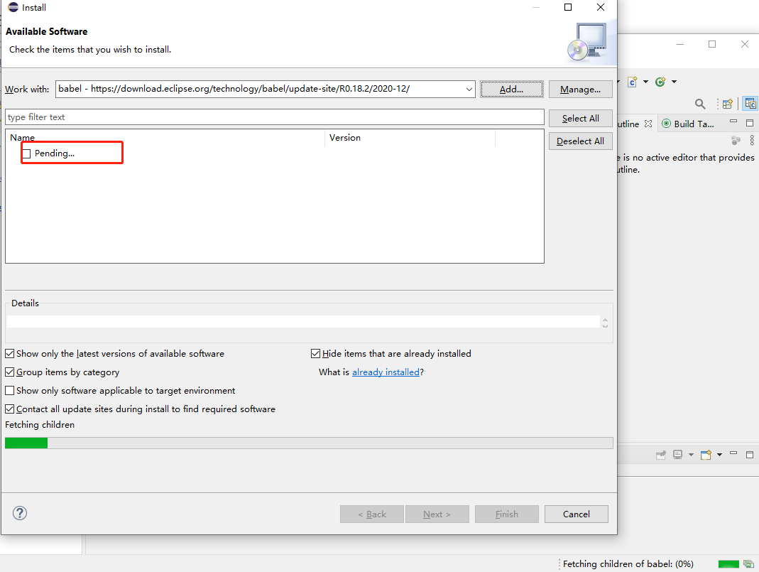Open the Work with site dropdown

(467, 89)
